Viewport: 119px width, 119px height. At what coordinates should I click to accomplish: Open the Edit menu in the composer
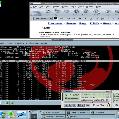coord(41,7)
